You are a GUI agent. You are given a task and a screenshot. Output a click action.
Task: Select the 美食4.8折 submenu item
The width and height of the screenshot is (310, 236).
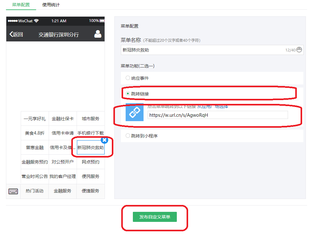(35, 133)
